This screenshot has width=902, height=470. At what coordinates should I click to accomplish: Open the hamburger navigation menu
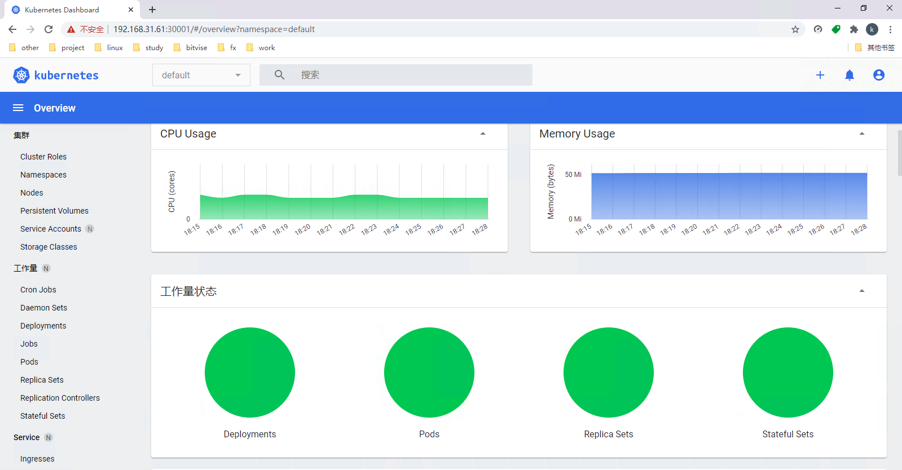coord(18,108)
